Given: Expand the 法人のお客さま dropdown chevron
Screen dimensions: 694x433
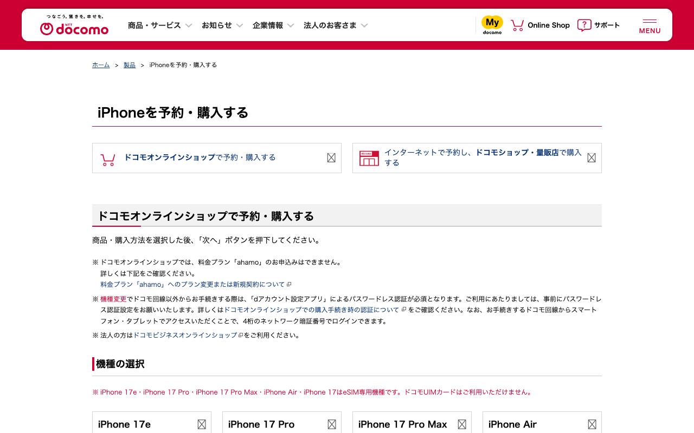Looking at the screenshot, I should pos(364,25).
